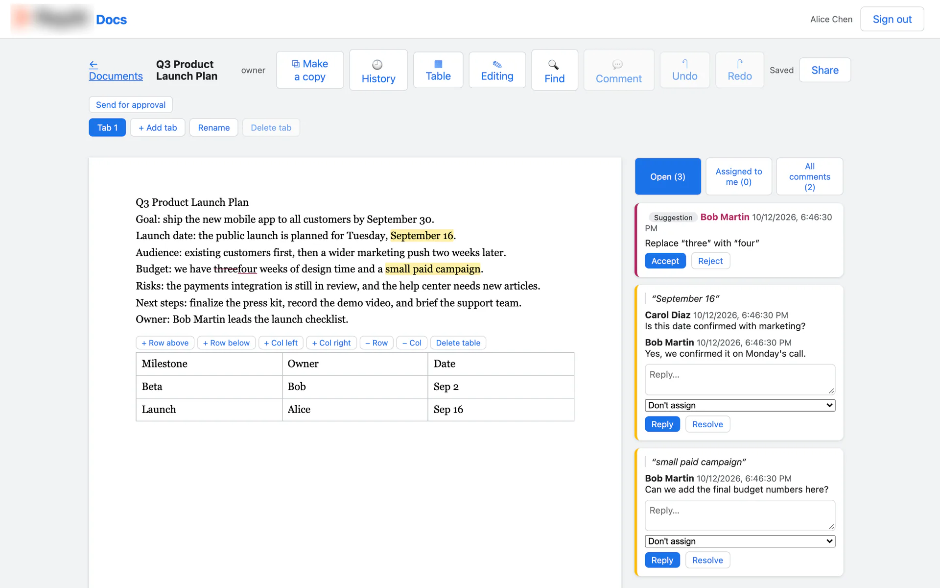Click the Comment toolbar button
The image size is (940, 588).
point(619,70)
